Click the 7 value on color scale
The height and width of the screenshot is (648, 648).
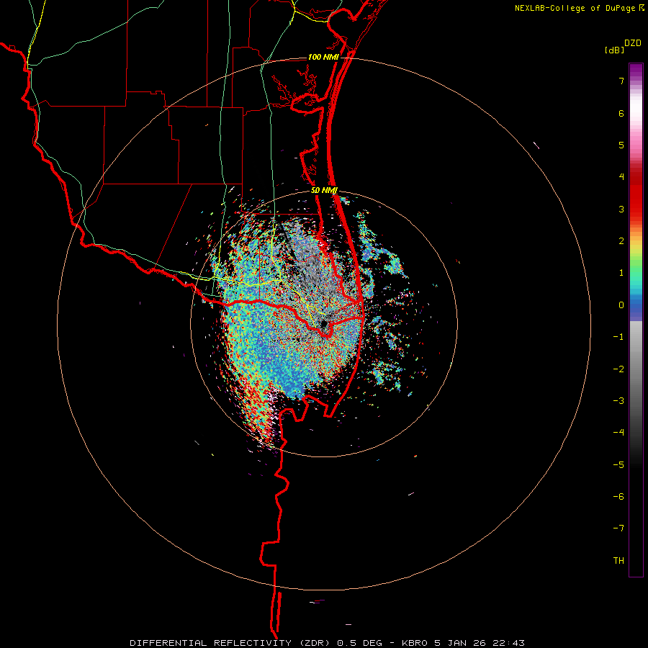621,81
